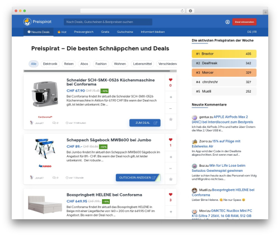Upvote Schneider Küchenmaschine deal with plus
The image size is (280, 236).
171,97
